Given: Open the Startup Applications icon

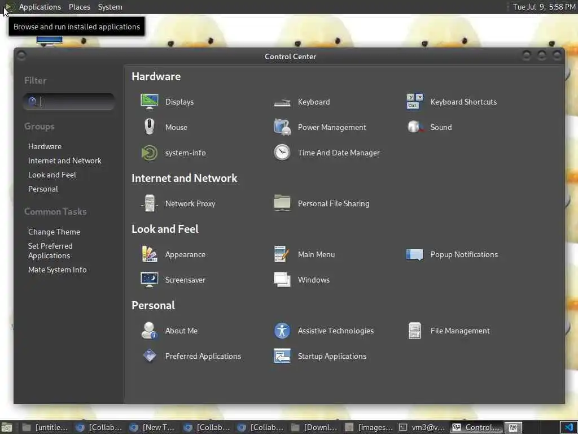Looking at the screenshot, I should click(282, 356).
